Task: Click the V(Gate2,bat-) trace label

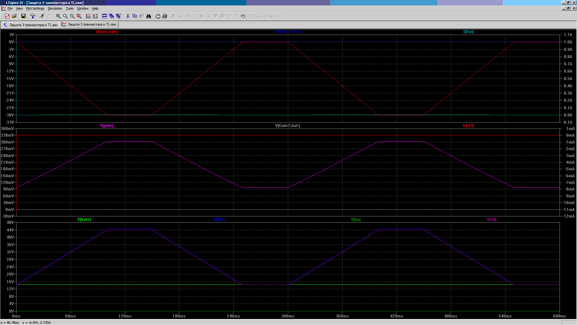Action: (x=288, y=125)
